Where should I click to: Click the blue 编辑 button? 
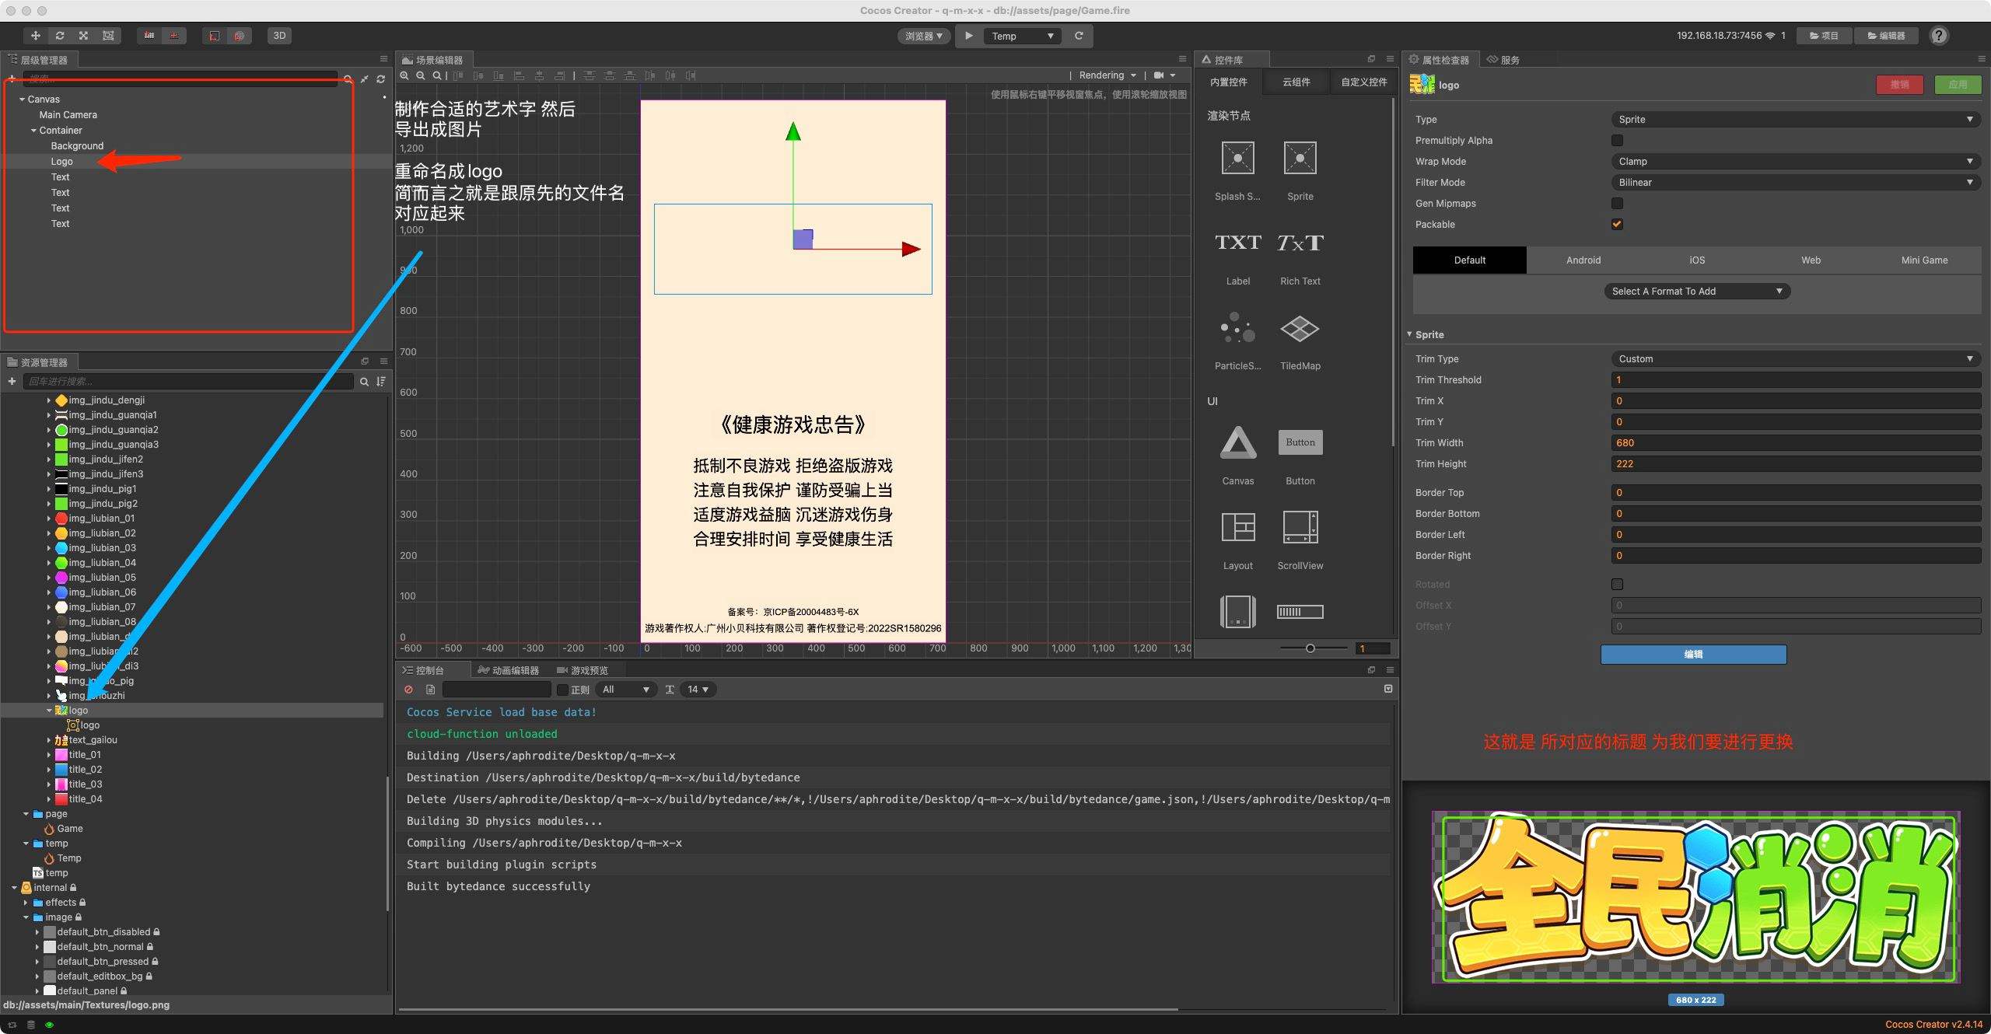pos(1693,655)
